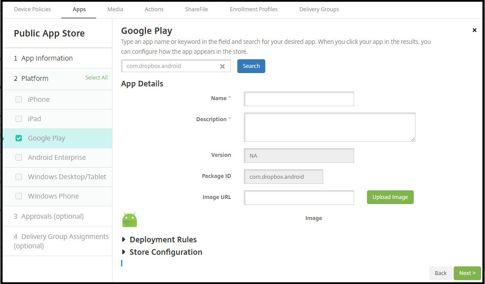Close the Google Play panel
Image resolution: width=485 pixels, height=284 pixels.
474,30
